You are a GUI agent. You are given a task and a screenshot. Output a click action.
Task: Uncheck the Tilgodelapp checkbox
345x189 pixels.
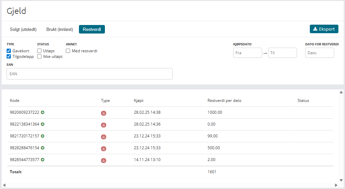pyautogui.click(x=9, y=57)
